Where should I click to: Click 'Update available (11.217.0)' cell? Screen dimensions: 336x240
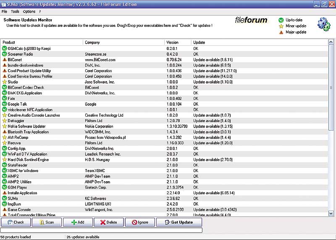pyautogui.click(x=215, y=70)
